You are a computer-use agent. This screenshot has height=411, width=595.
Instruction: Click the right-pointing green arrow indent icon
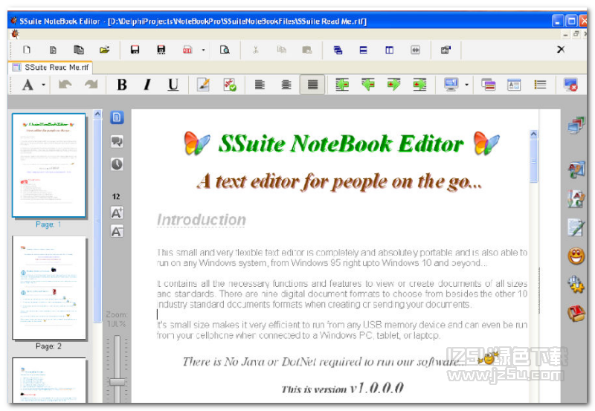(x=394, y=85)
